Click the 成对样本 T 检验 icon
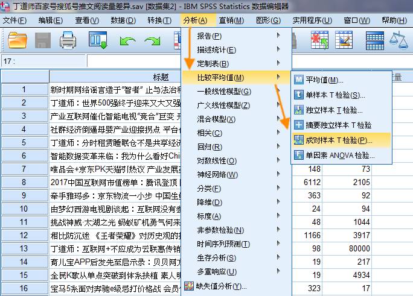This screenshot has width=413, height=296. pos(299,140)
